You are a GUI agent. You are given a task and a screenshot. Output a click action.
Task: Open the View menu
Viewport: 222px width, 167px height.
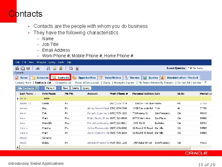[31, 62]
